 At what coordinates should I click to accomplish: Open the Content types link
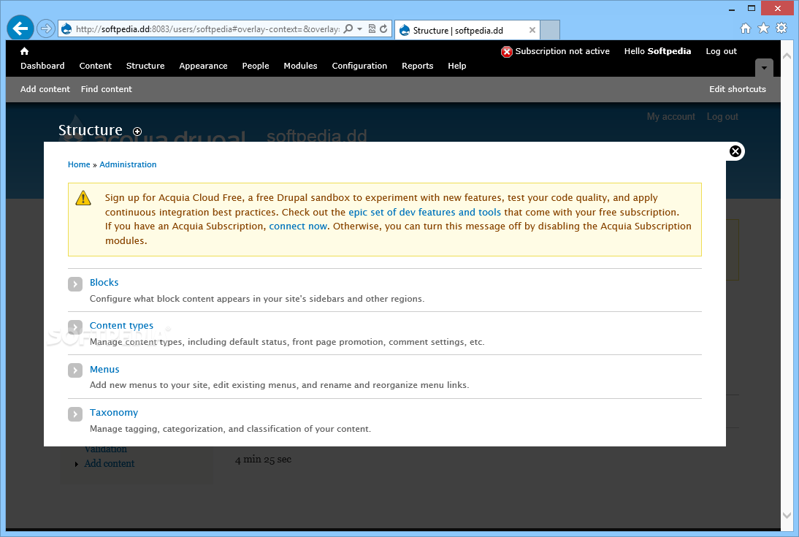pyautogui.click(x=121, y=325)
